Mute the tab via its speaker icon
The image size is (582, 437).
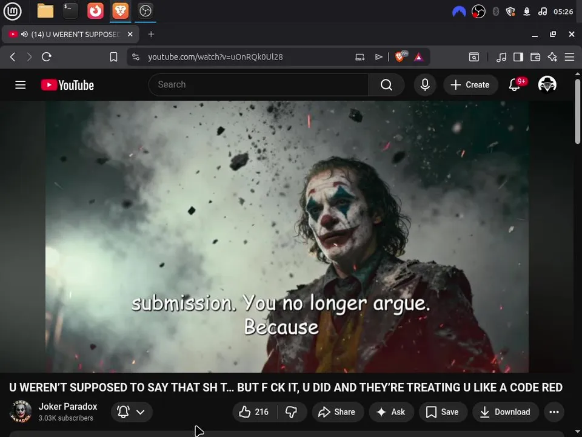coord(24,34)
